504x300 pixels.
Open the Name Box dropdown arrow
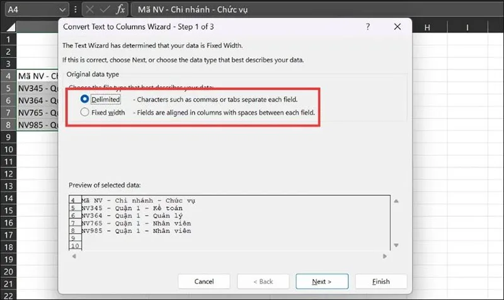tap(62, 9)
